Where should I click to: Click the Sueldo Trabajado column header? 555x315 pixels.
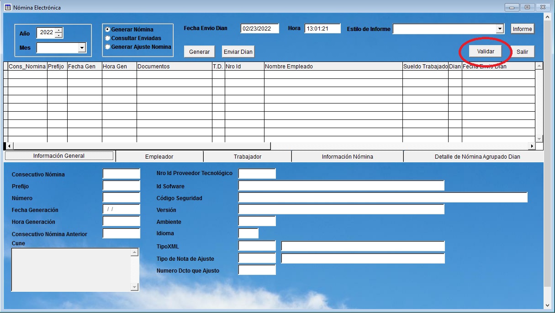pyautogui.click(x=425, y=66)
